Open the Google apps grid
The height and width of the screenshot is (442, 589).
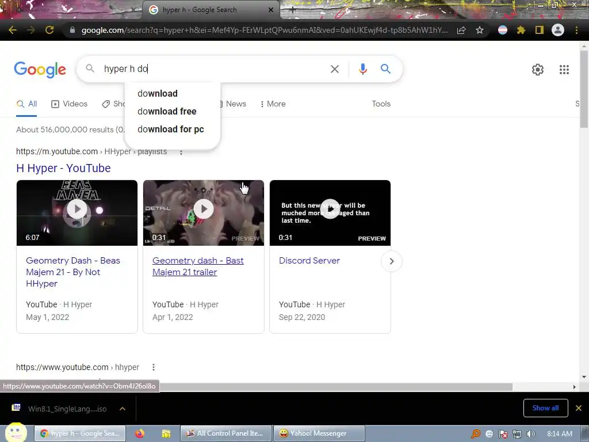pos(564,70)
